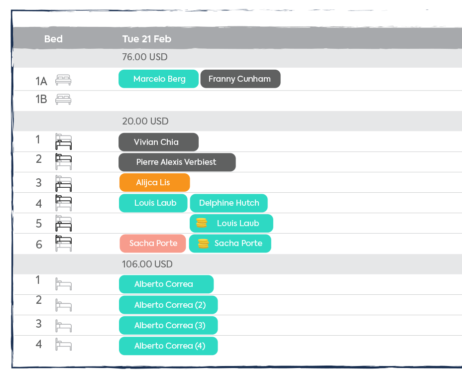The width and height of the screenshot is (462, 378).
Task: Click coins icon on Louis Laub booking
Action: tap(201, 223)
